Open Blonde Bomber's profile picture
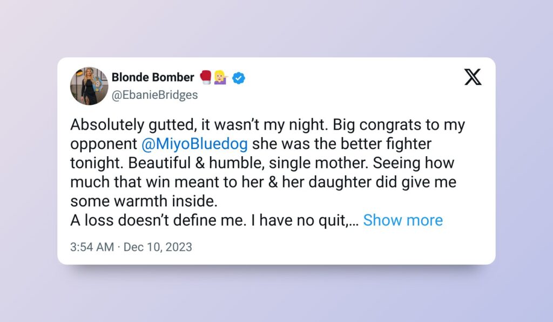 [89, 85]
